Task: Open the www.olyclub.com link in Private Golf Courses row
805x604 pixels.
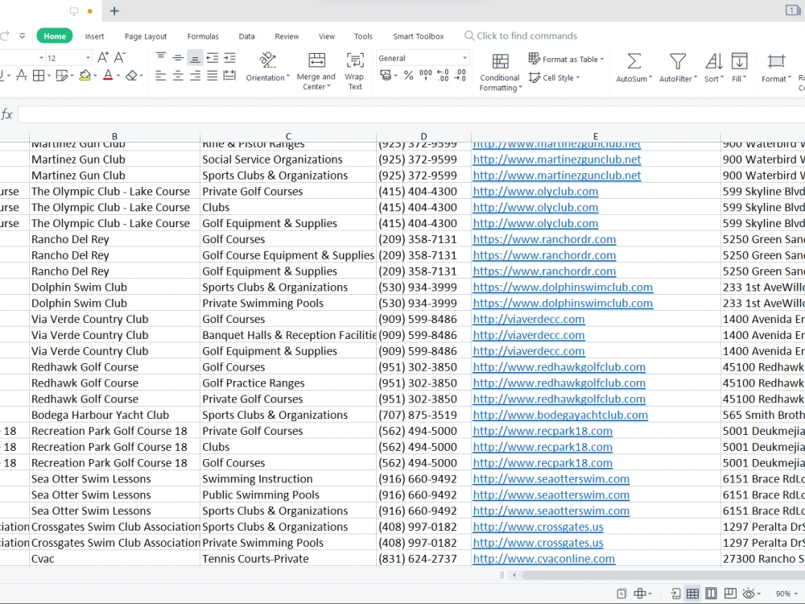Action: click(535, 192)
